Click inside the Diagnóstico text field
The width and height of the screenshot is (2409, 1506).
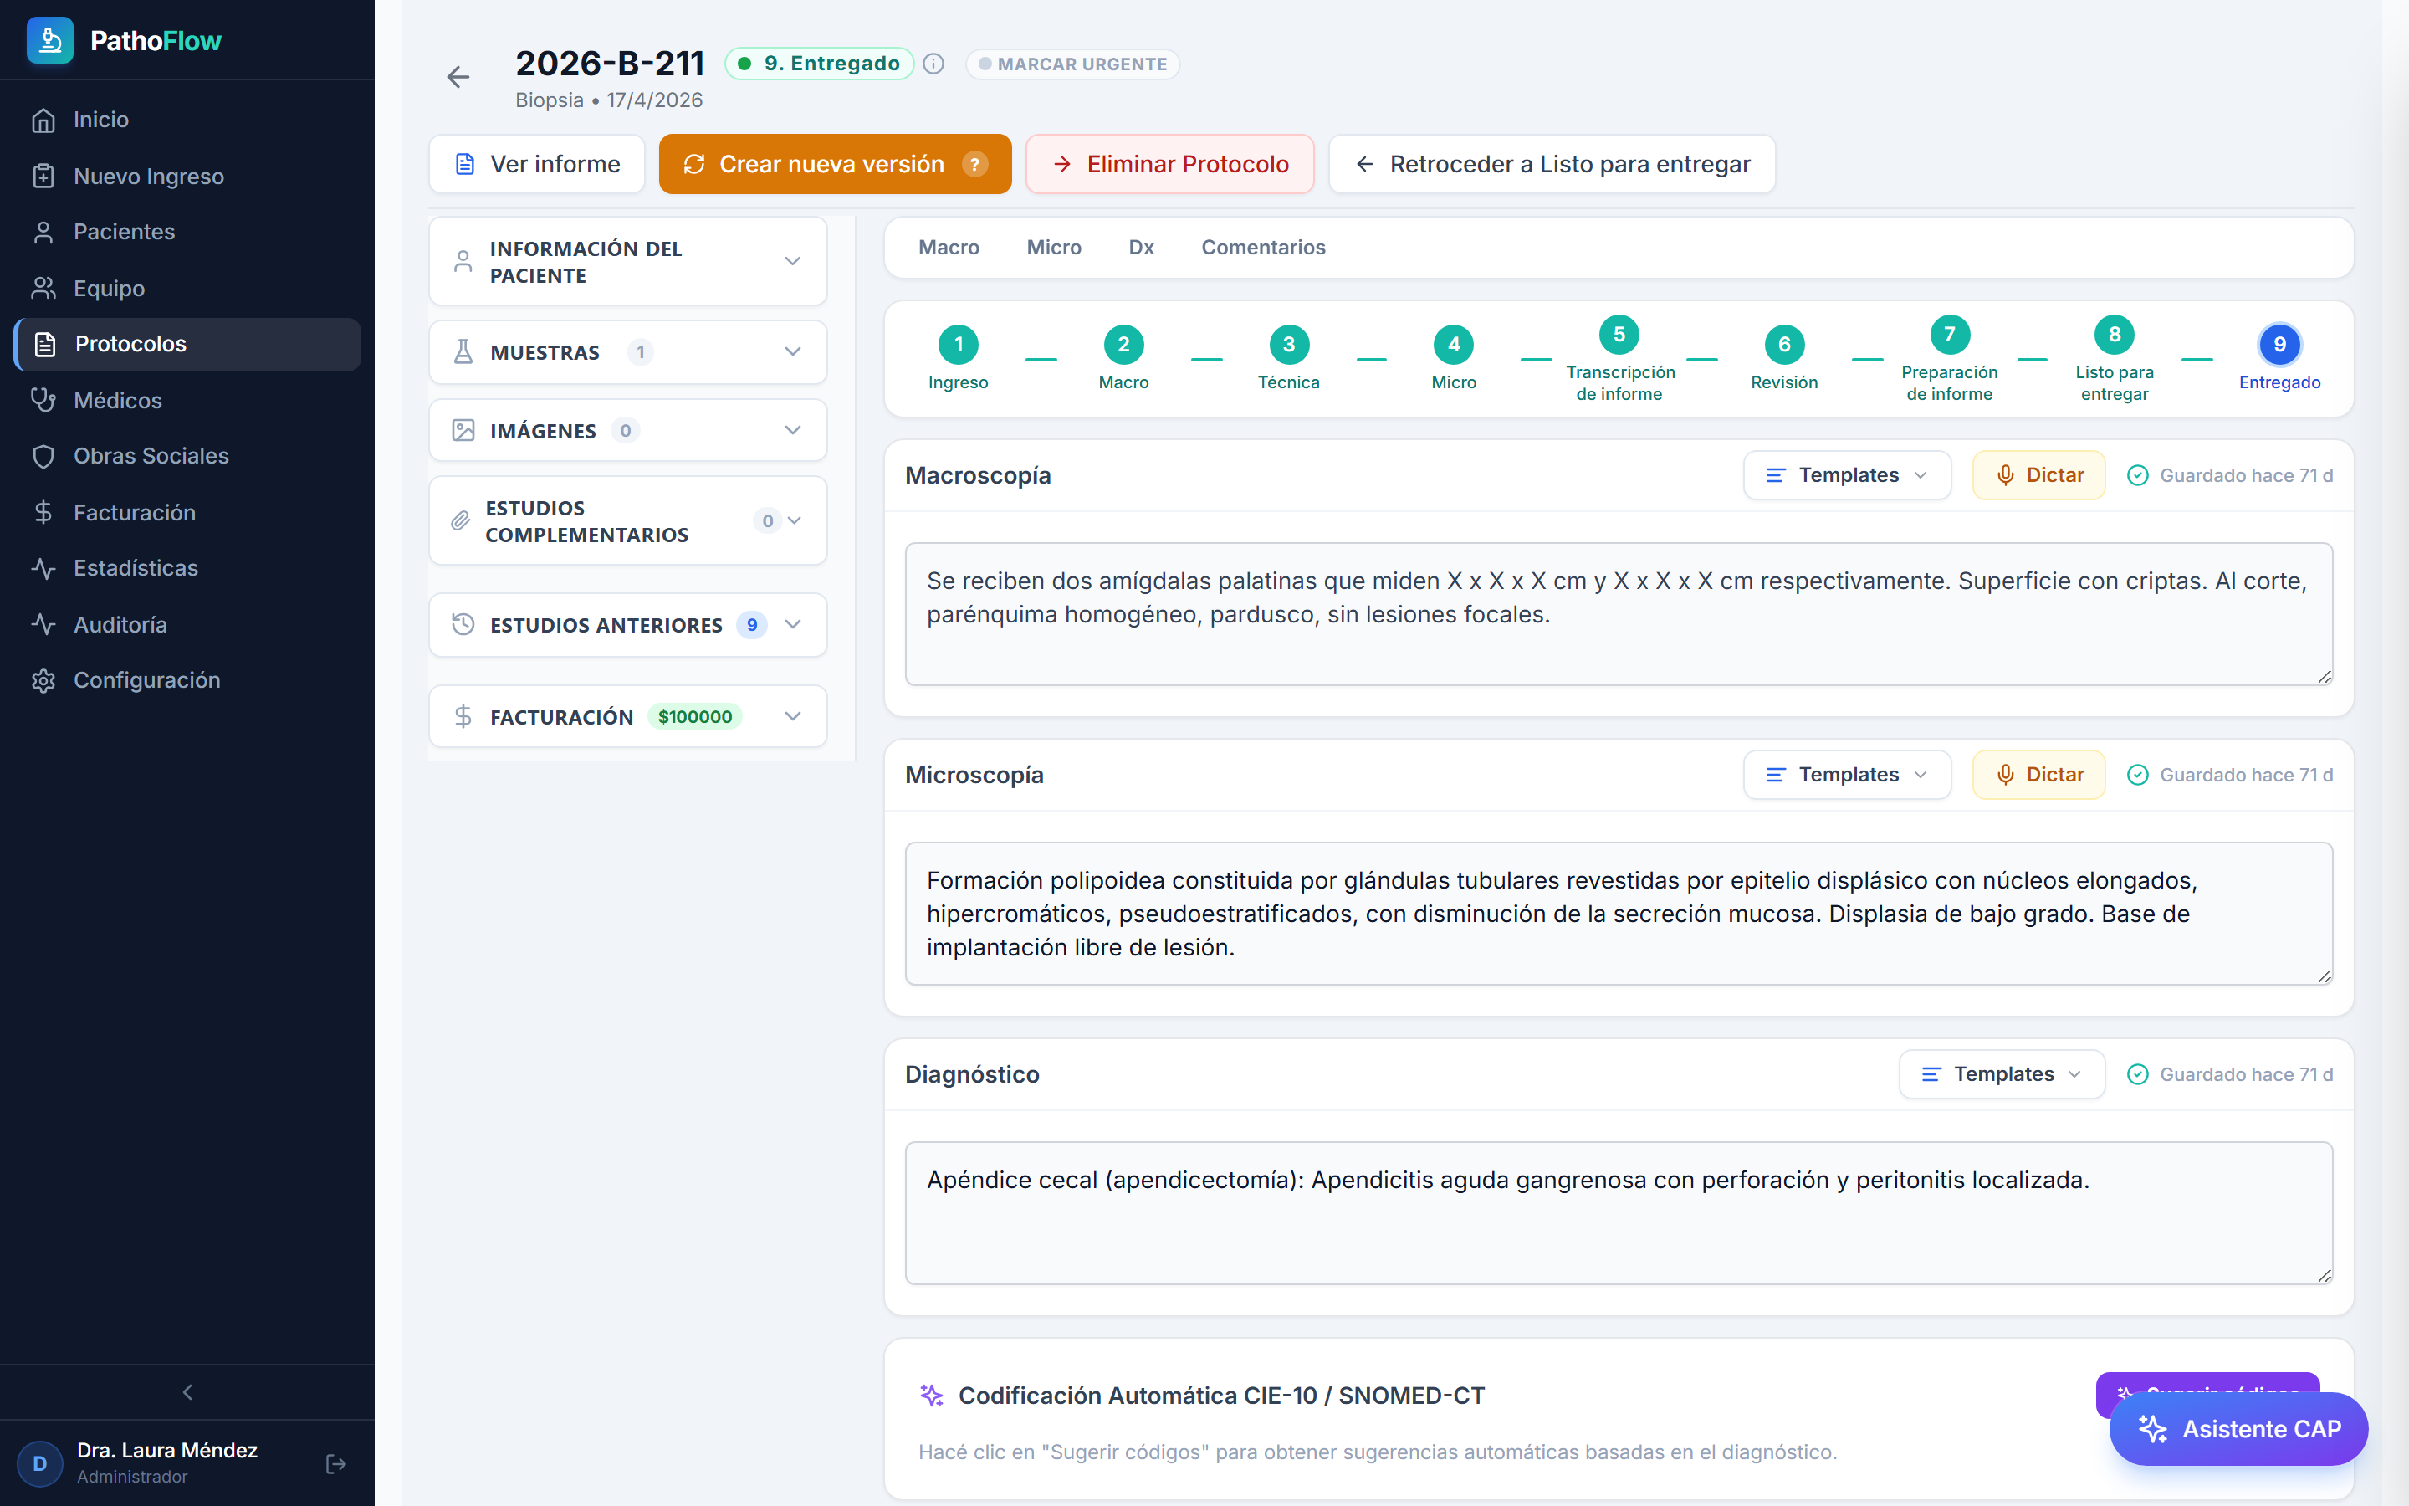[1619, 1213]
